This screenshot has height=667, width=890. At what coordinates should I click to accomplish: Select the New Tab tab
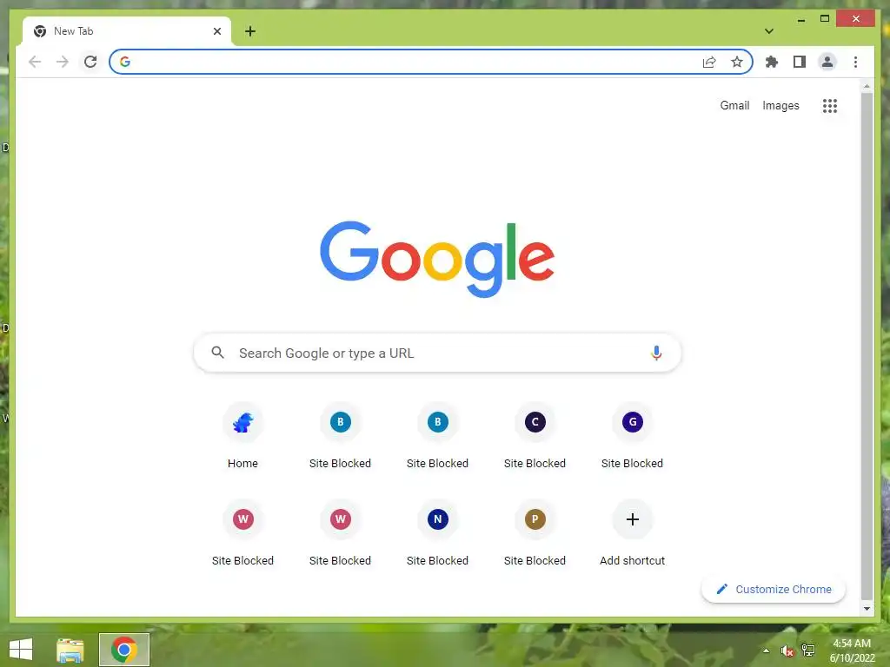pos(127,31)
